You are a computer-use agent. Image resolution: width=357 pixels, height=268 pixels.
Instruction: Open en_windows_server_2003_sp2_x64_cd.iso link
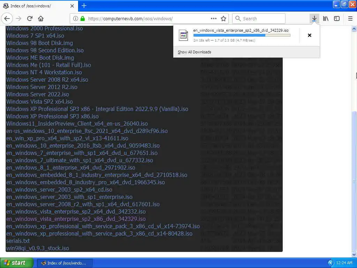tap(59, 189)
